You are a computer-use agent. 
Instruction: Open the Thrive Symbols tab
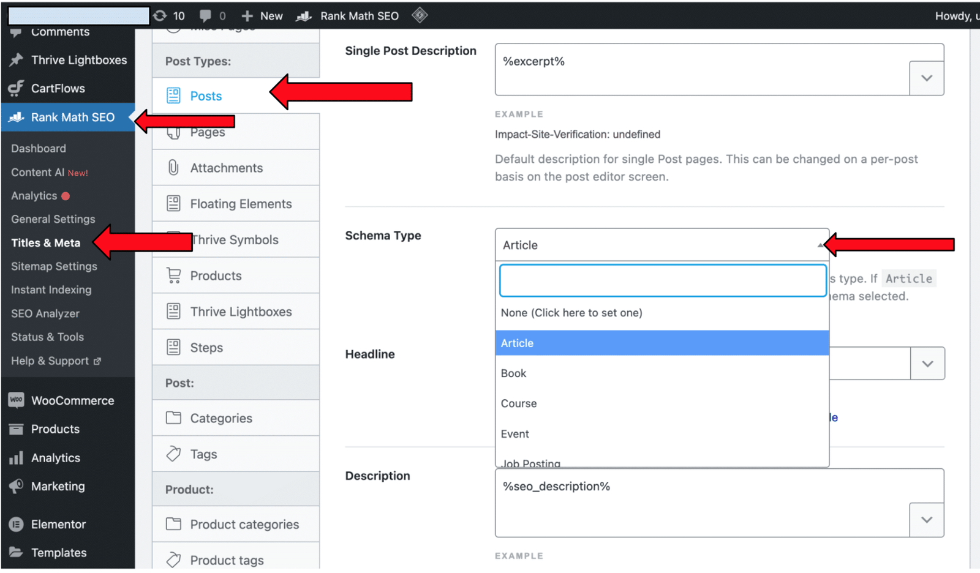(x=236, y=240)
